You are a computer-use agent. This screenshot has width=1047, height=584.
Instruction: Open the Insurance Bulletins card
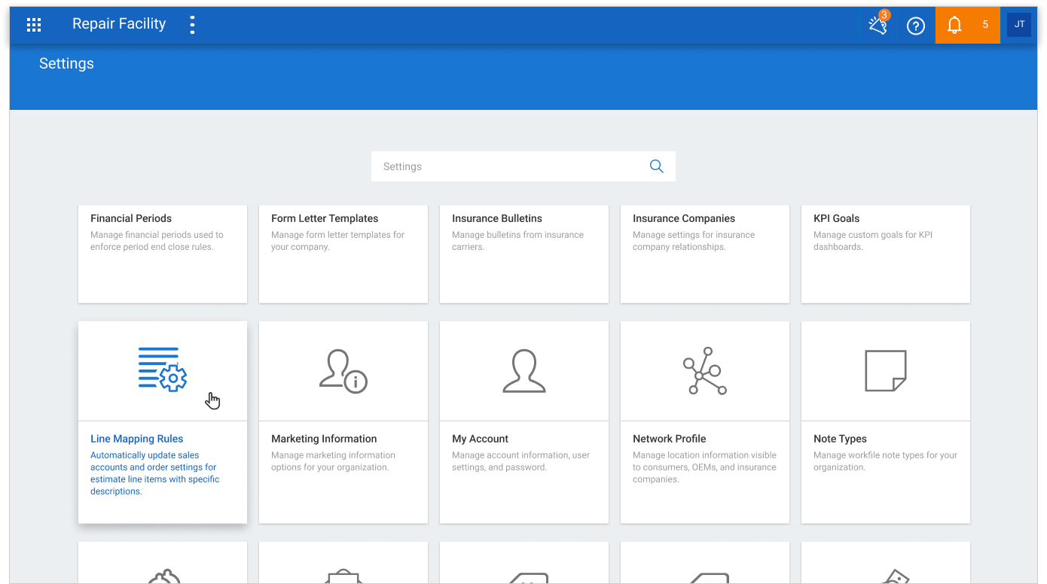[x=524, y=254]
